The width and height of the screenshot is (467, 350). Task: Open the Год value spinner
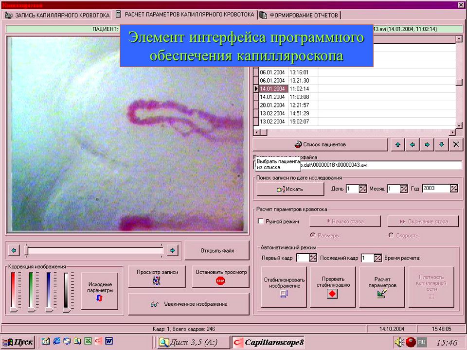453,189
